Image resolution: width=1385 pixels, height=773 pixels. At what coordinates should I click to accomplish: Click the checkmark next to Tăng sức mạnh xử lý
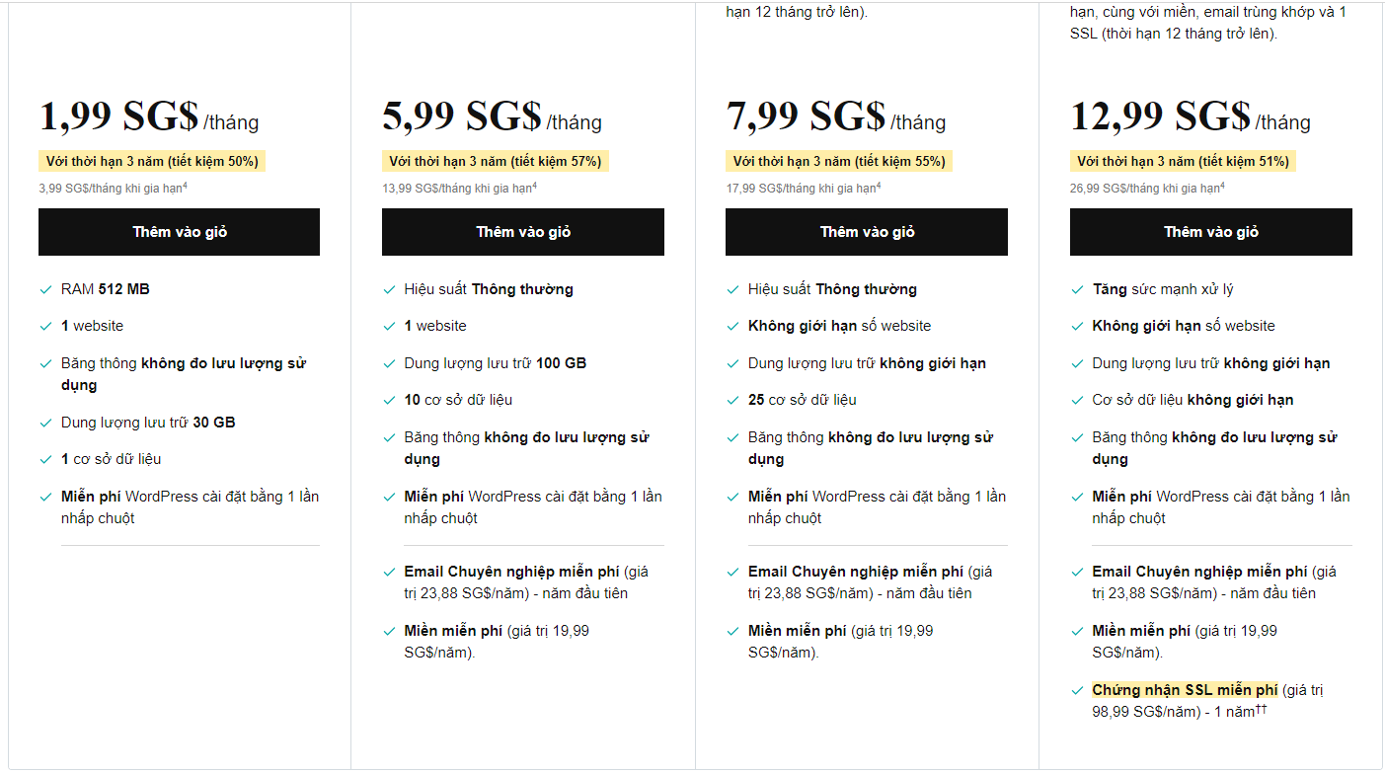coord(1077,289)
